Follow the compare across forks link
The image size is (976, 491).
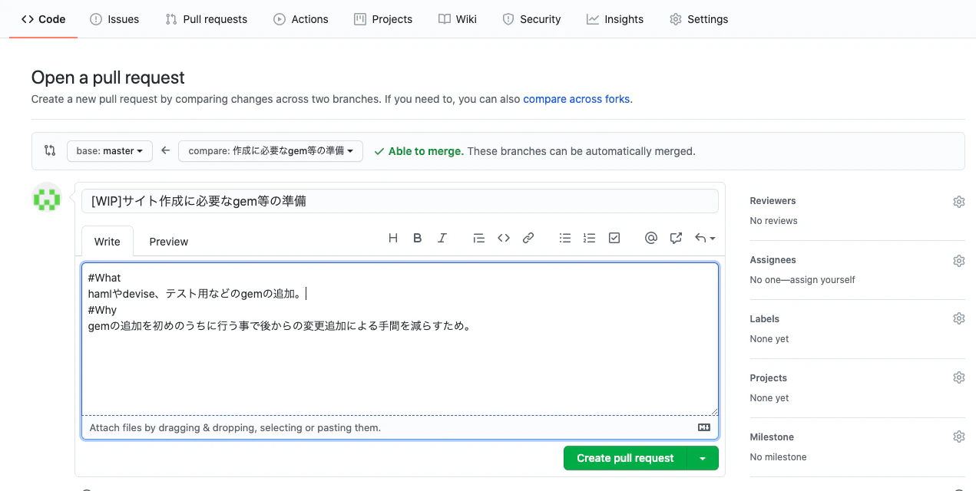click(x=577, y=99)
